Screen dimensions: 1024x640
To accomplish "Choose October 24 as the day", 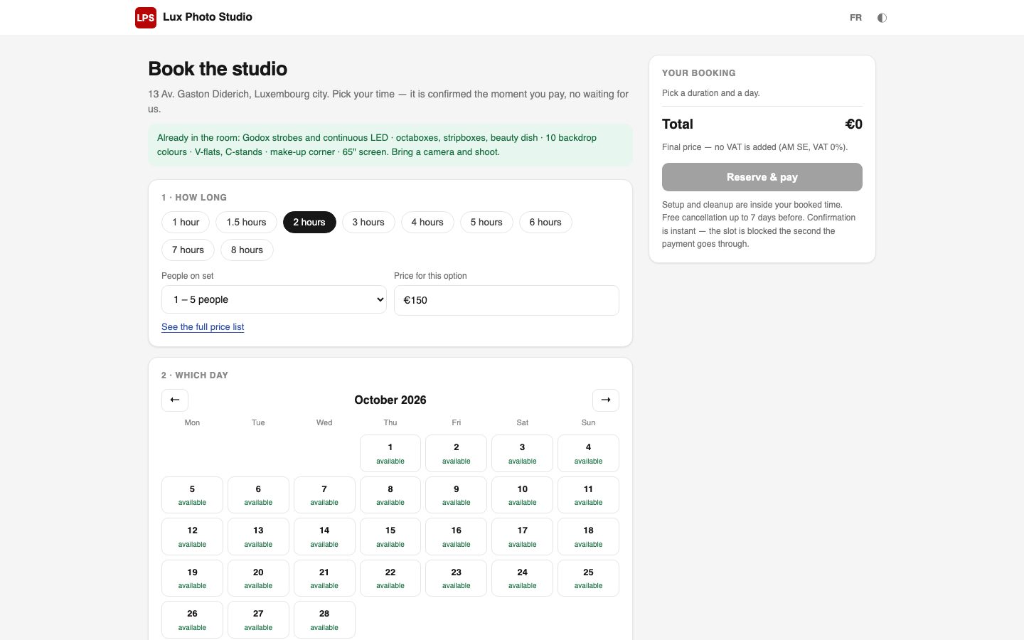I will (523, 578).
